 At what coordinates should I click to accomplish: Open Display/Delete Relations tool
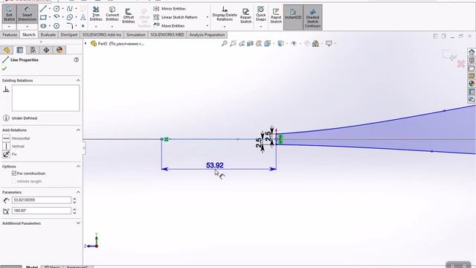coord(225,14)
